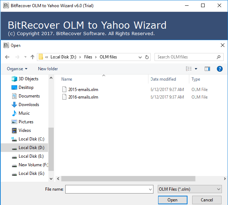Click the file icon of 2015-emails.olm
This screenshot has width=228, height=205.
click(64, 89)
